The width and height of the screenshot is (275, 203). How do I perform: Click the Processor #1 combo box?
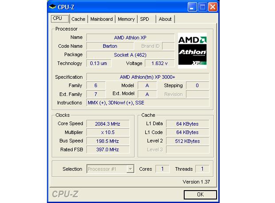[x=110, y=169]
